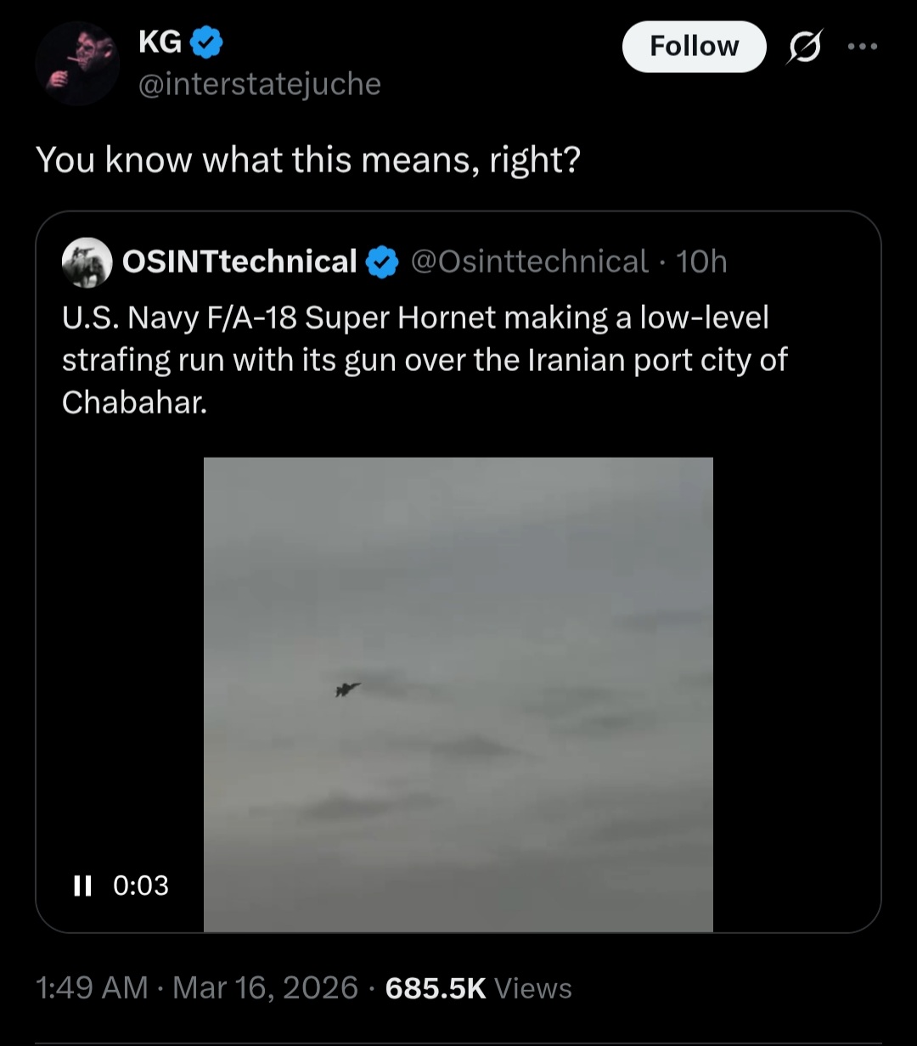The width and height of the screenshot is (917, 1046).
Task: Select the KG display name
Action: tap(160, 42)
